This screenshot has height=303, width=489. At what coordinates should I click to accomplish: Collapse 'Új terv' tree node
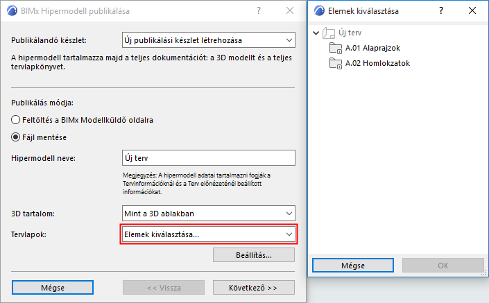pyautogui.click(x=316, y=33)
